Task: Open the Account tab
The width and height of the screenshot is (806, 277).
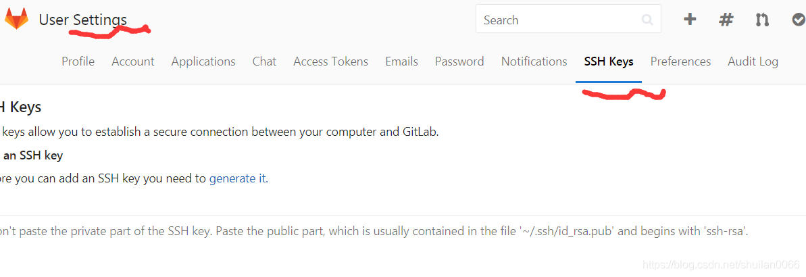Action: (133, 61)
